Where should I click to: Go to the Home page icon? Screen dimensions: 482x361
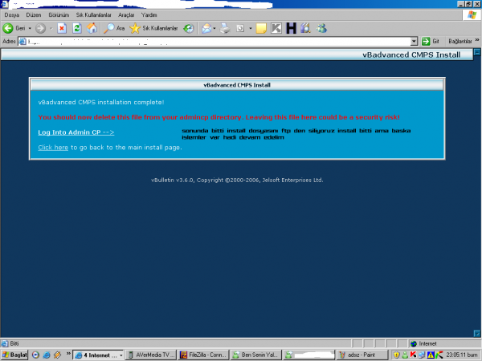click(x=92, y=28)
